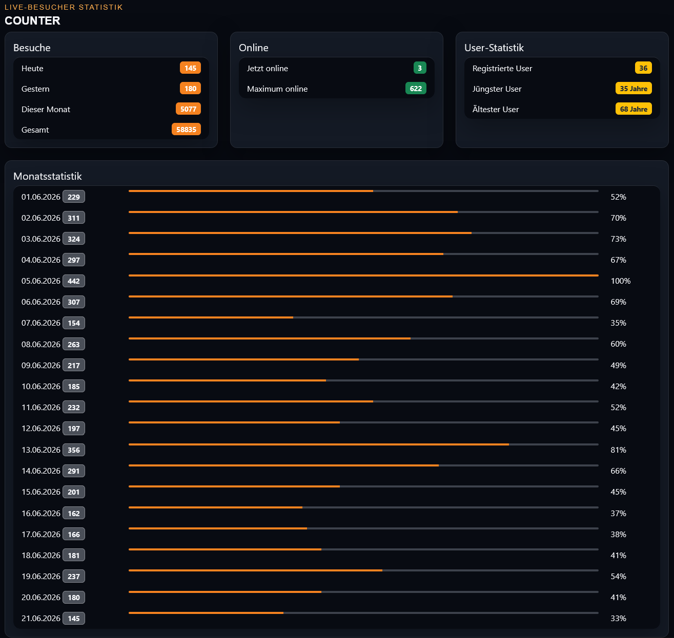The image size is (674, 638).
Task: Click the 197 visits badge
Action: tap(74, 429)
